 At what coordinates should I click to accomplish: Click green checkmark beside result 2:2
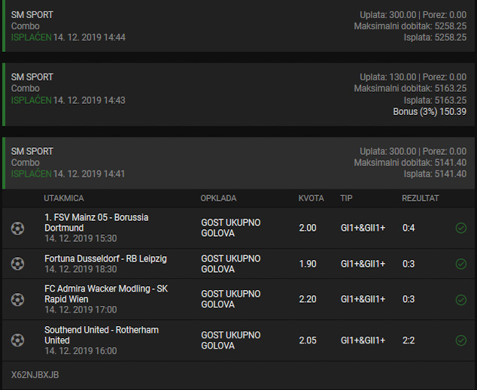click(x=461, y=340)
